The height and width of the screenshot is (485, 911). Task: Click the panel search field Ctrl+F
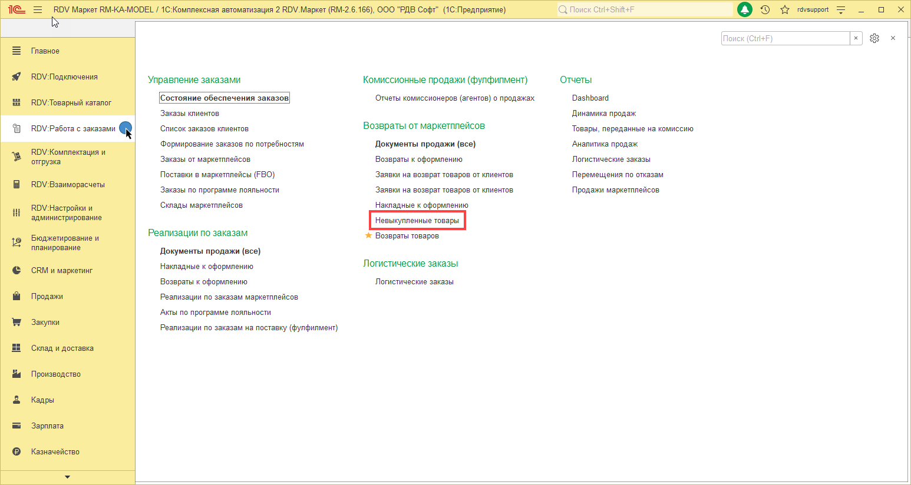785,38
